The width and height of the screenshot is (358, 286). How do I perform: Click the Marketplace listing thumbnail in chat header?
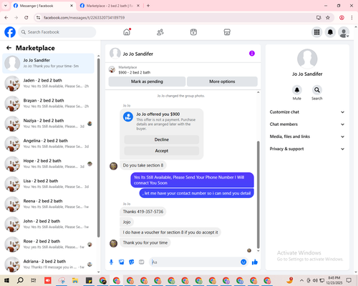tap(112, 69)
